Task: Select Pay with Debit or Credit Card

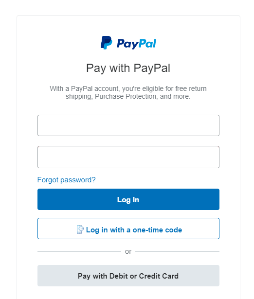Action: pos(128,276)
